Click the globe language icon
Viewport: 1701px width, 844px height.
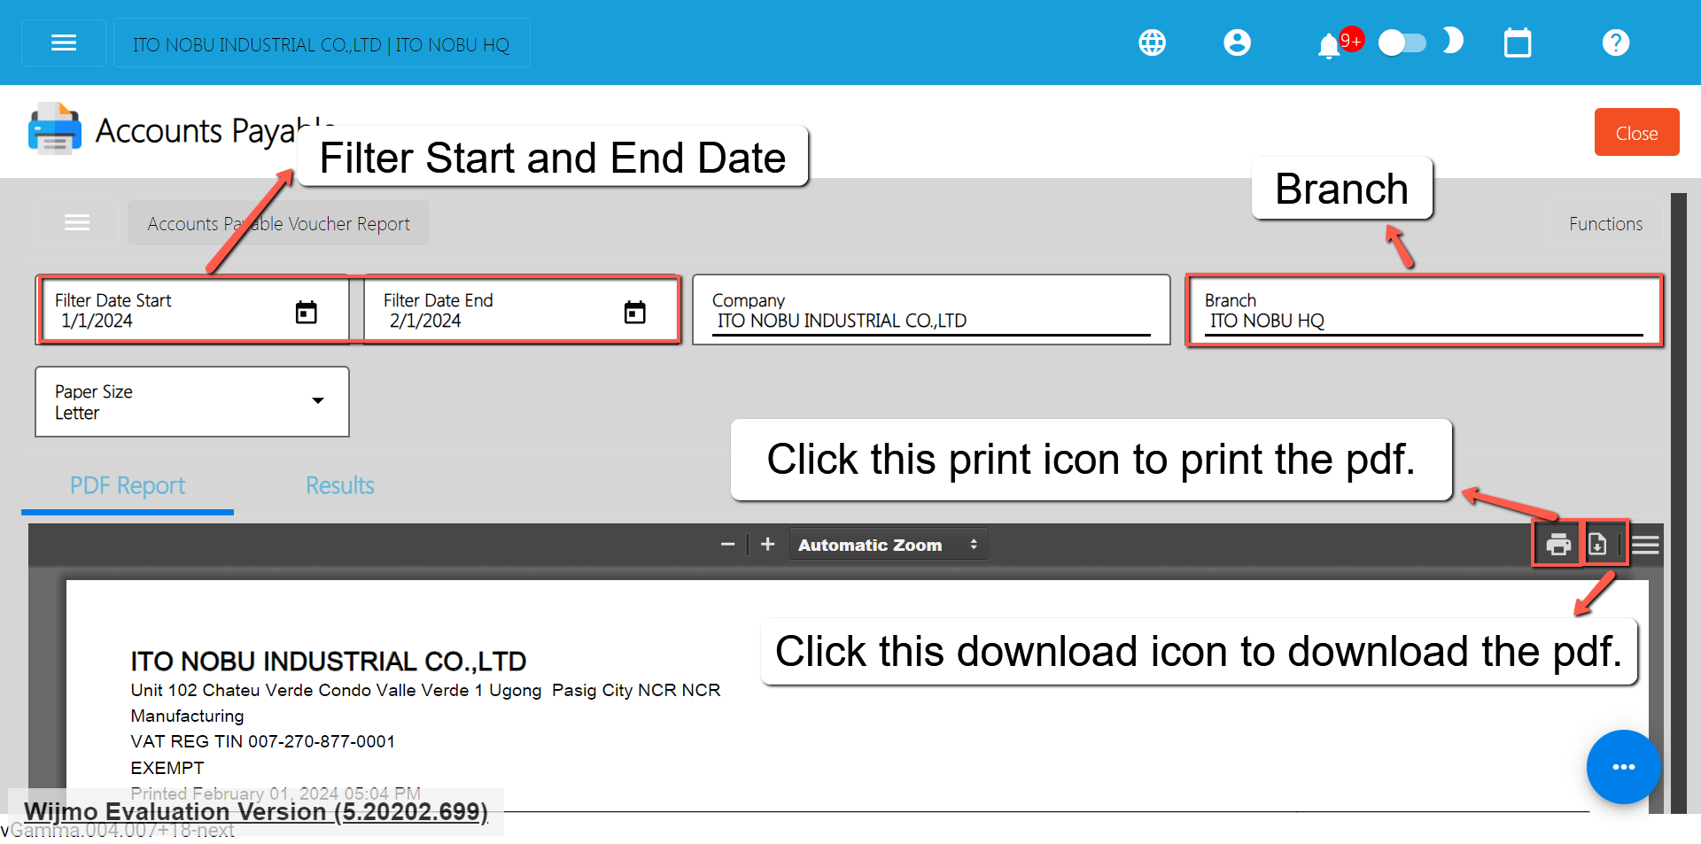click(x=1152, y=43)
